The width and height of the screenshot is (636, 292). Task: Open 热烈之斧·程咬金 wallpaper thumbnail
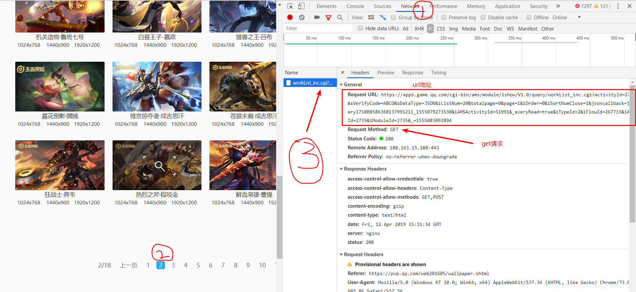tap(157, 165)
